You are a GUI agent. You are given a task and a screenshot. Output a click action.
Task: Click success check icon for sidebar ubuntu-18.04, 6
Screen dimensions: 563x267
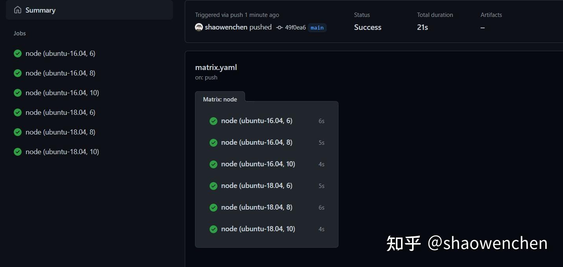[x=18, y=112]
